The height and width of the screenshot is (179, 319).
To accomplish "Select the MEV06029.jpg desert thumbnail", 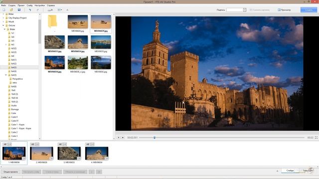I will 101,22.
